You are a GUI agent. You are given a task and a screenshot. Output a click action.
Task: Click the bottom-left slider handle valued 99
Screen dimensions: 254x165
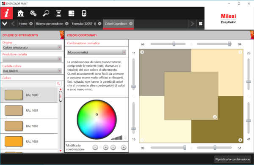(x=185, y=147)
